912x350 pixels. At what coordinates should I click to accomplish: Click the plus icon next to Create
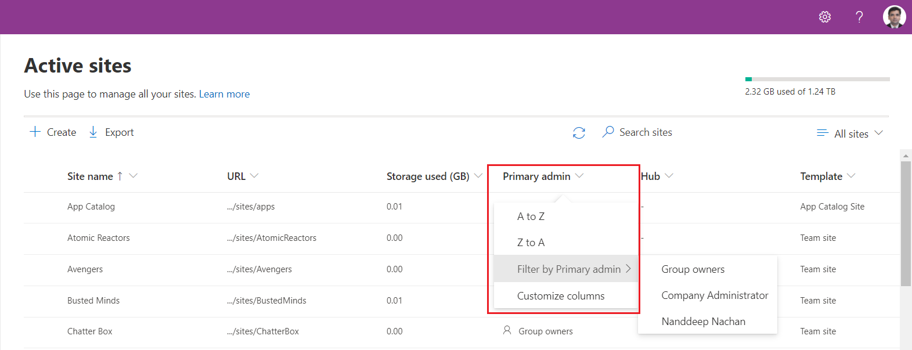pyautogui.click(x=35, y=132)
